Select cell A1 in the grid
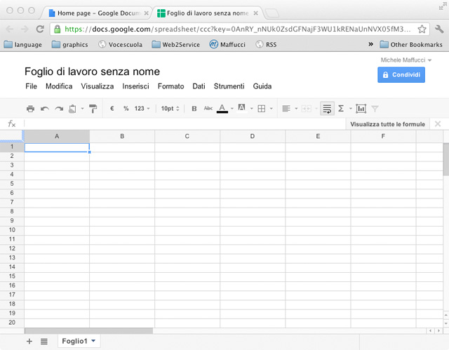Image resolution: width=449 pixels, height=350 pixels. (56, 147)
